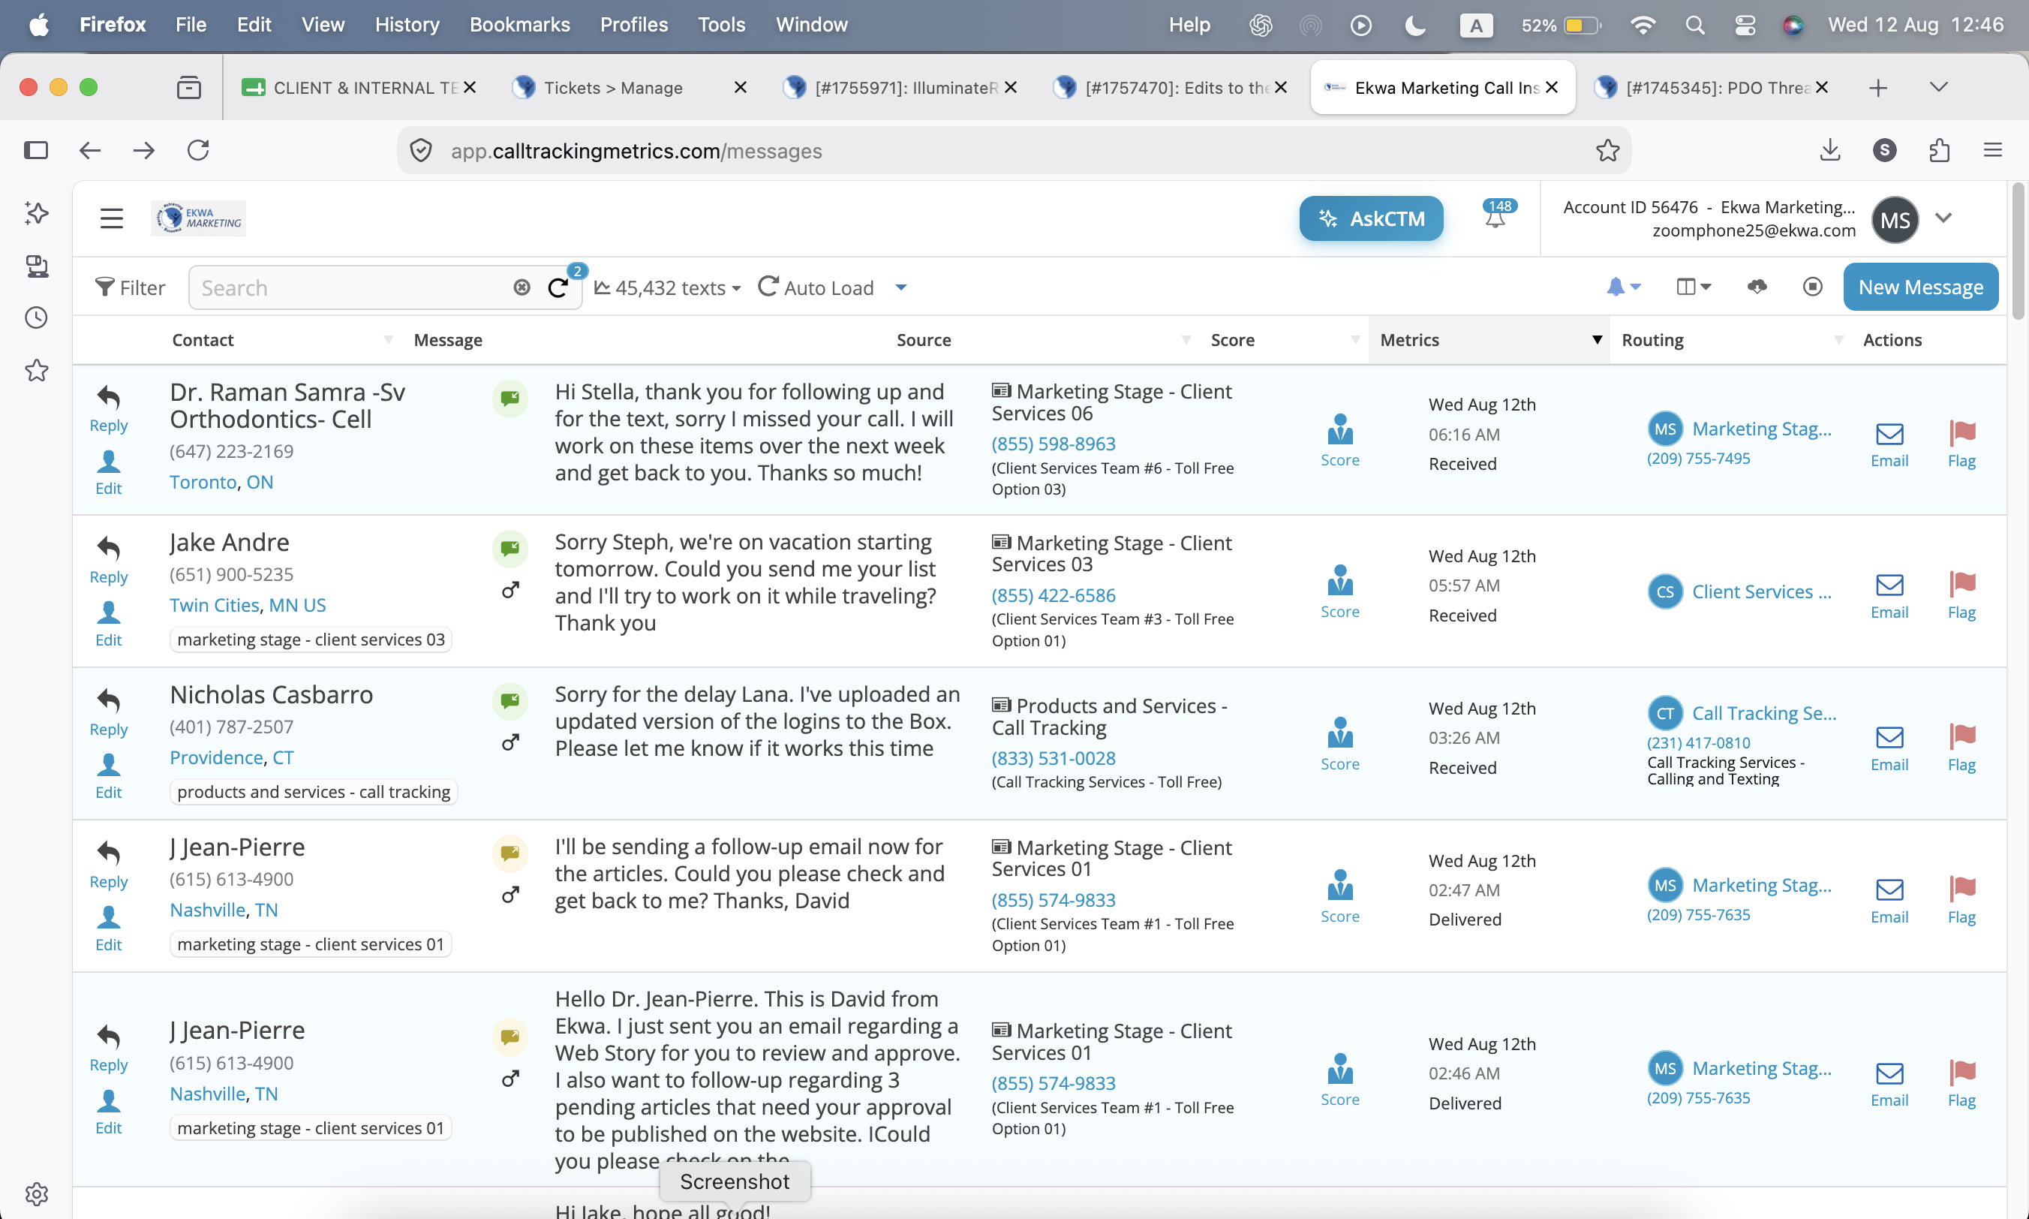The width and height of the screenshot is (2029, 1219).
Task: Click the record circle icon in toolbar
Action: pos(1813,287)
